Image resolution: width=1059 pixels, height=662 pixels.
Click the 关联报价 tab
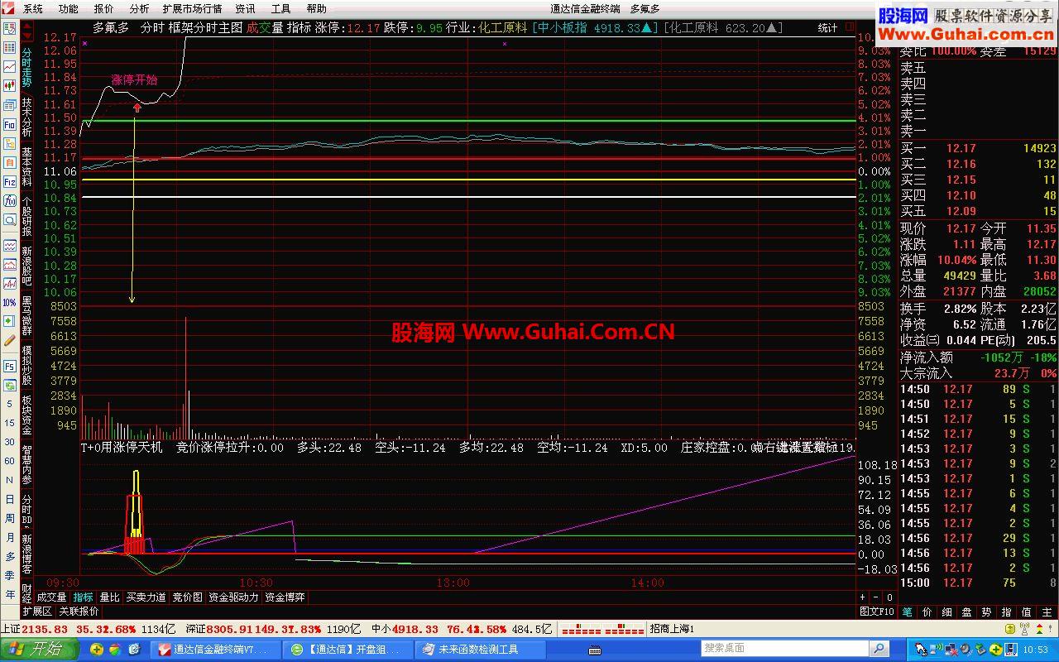click(79, 612)
